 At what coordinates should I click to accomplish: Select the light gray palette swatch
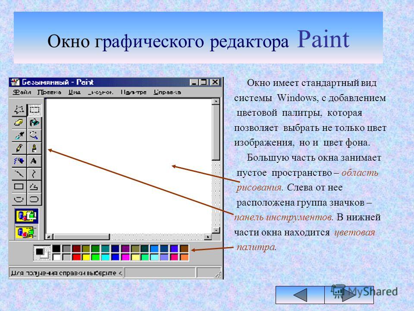click(x=66, y=257)
